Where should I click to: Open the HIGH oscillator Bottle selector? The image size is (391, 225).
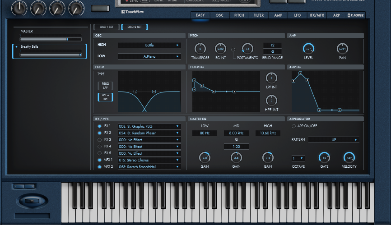[149, 45]
